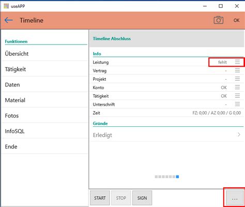Expand the Erledigt reason chevron
Viewport: 245px width, 207px height.
coord(239,135)
